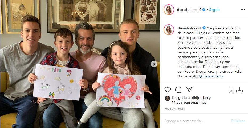Open the caption author avatar
The width and height of the screenshot is (248, 128).
169,30
